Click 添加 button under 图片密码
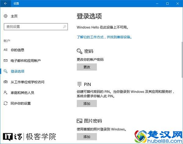 click(x=87, y=137)
